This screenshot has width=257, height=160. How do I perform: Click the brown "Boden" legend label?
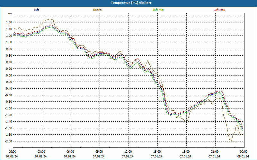click(x=97, y=10)
